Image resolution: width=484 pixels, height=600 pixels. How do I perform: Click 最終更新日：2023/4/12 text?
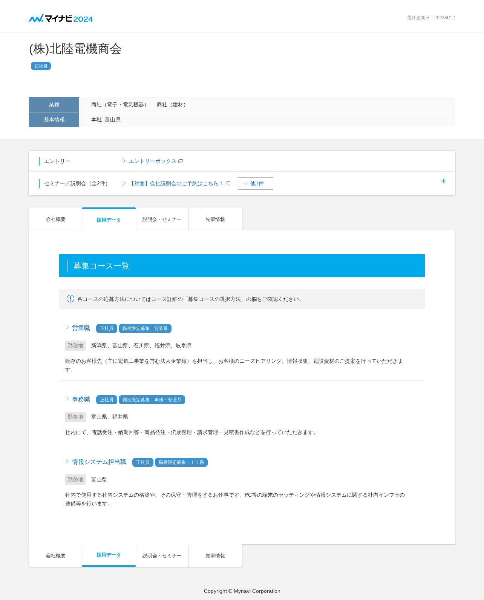click(x=431, y=18)
